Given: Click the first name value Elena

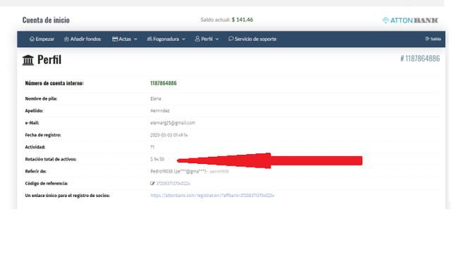Looking at the screenshot, I should (x=156, y=99).
